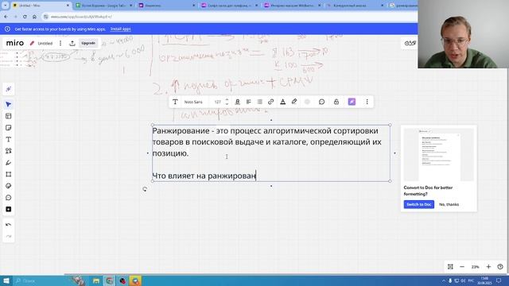The image size is (509, 286).
Task: Add a comment to the text object
Action: 321,102
